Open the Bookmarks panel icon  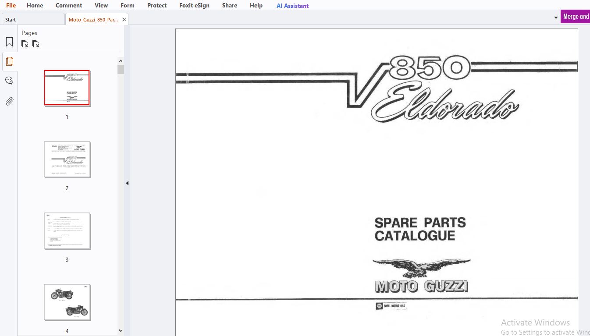(x=9, y=42)
